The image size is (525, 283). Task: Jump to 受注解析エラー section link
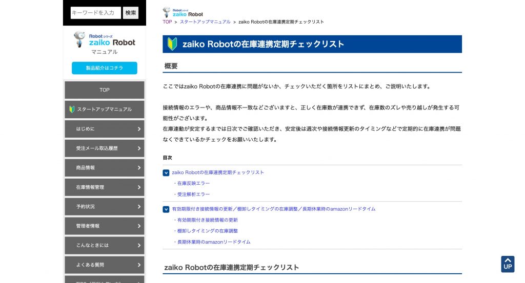coord(193,194)
